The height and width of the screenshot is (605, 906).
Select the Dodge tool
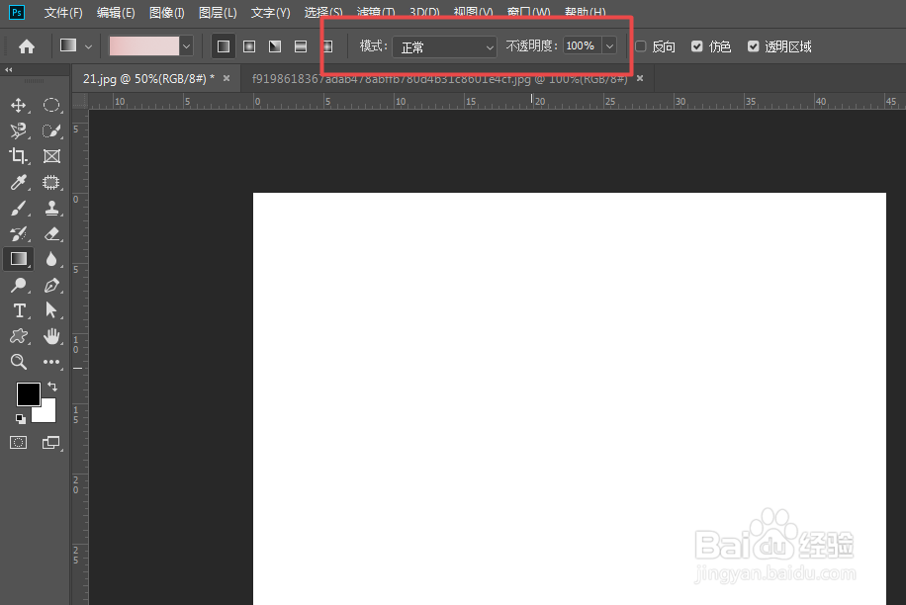[x=19, y=285]
